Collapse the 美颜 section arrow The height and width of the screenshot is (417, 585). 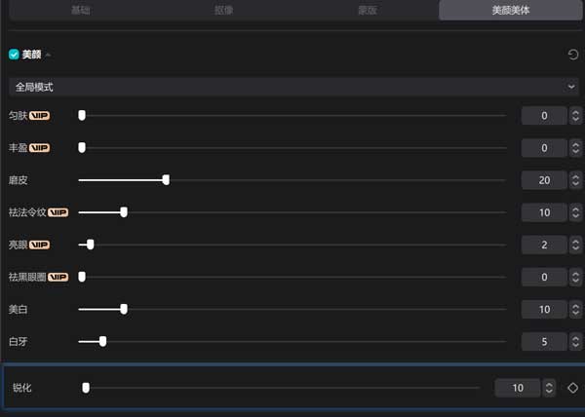coord(48,55)
